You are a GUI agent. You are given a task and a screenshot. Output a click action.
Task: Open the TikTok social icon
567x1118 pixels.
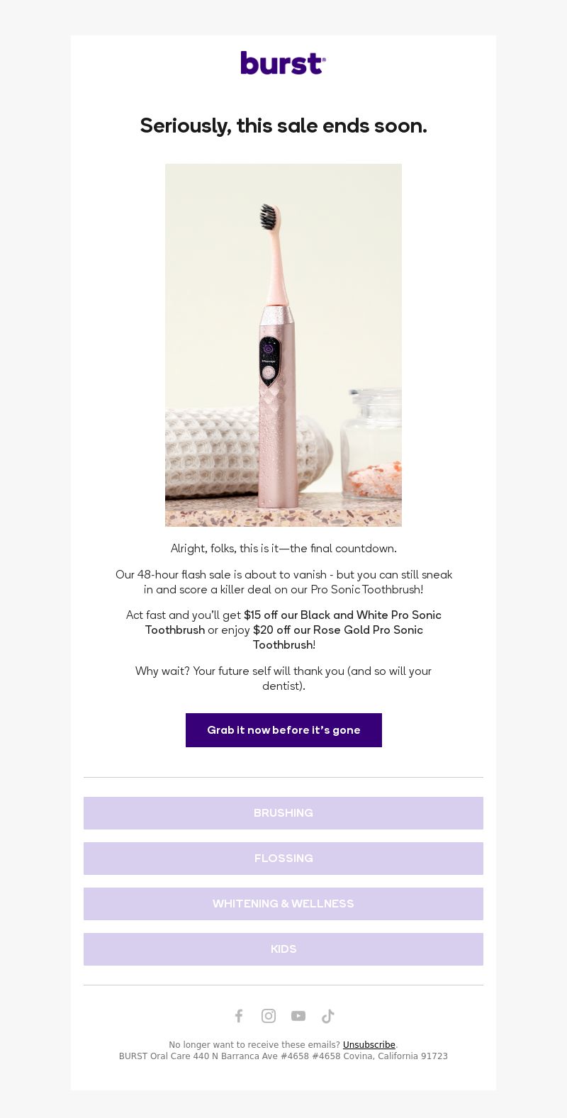click(327, 1016)
